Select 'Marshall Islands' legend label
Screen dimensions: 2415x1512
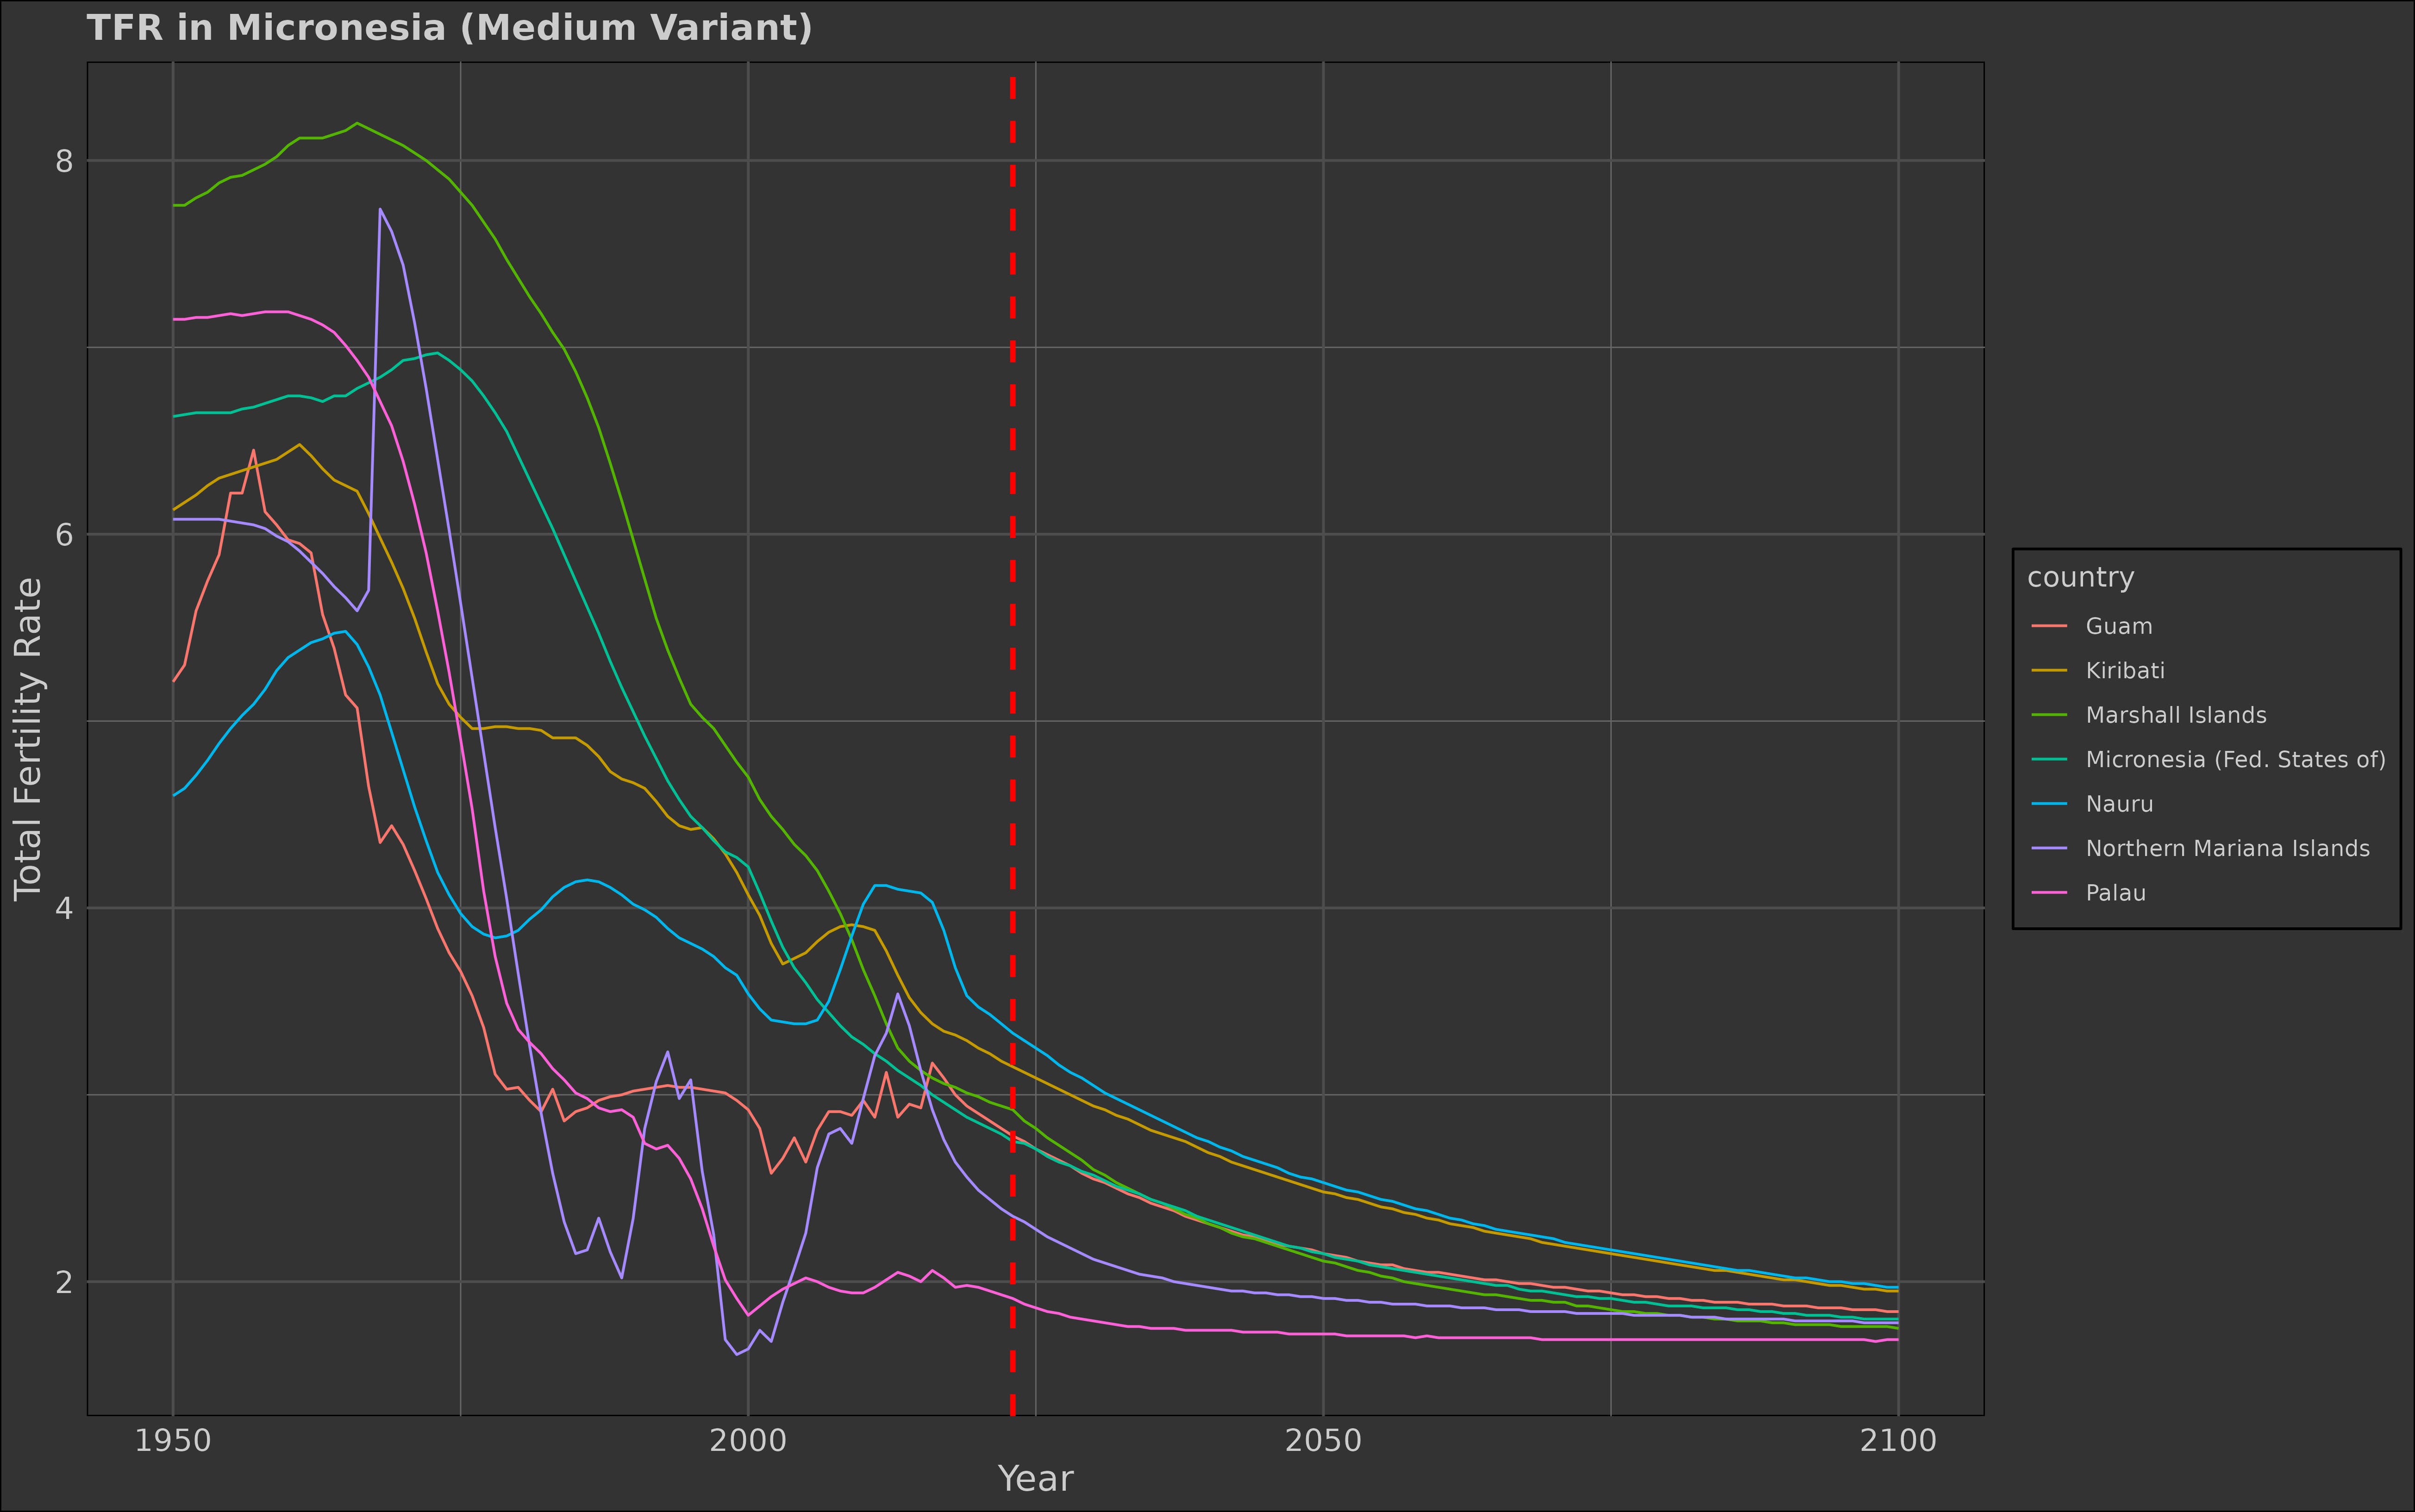[2176, 715]
